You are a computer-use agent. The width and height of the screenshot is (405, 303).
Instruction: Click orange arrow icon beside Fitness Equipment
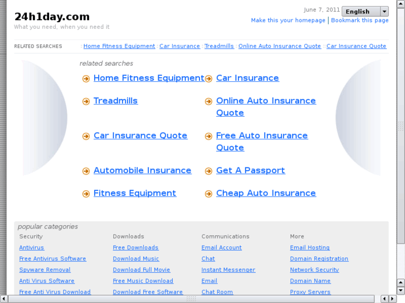pos(86,193)
